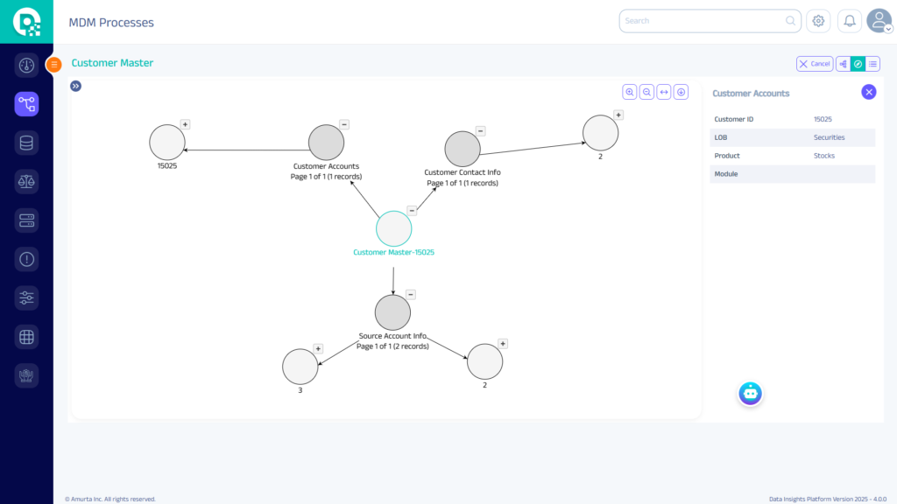Open the user profile menu
897x504 pixels.
(x=879, y=21)
